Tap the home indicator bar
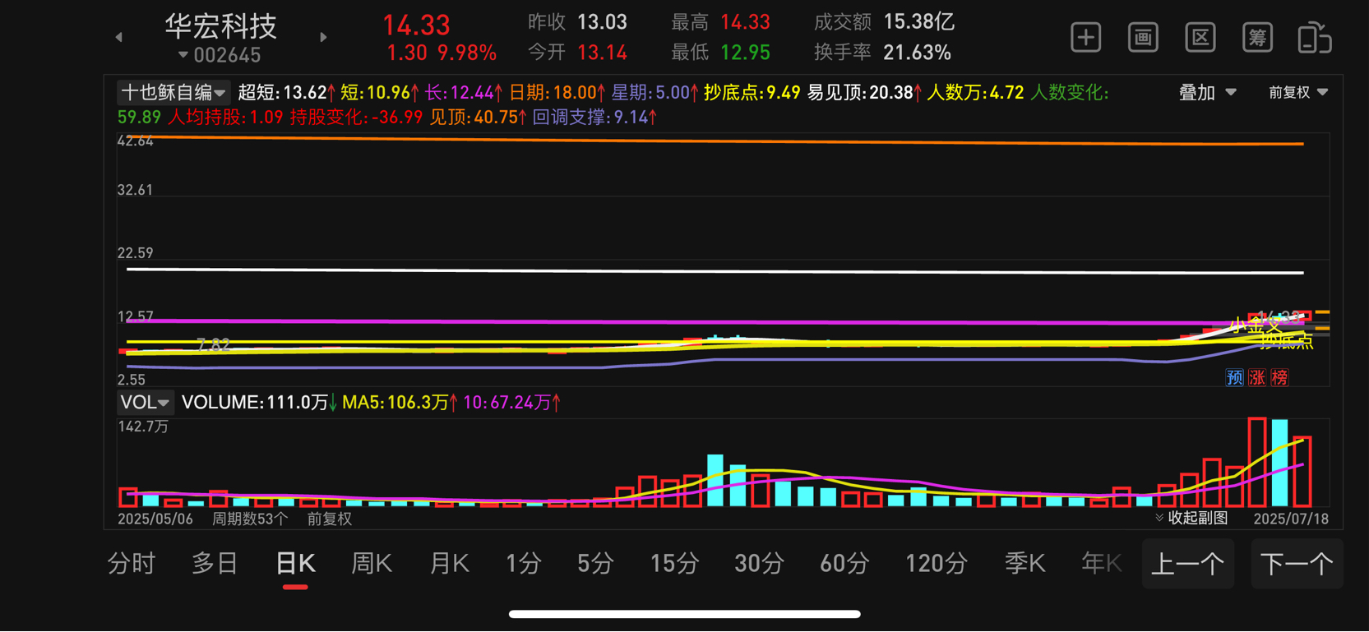 pos(684,613)
